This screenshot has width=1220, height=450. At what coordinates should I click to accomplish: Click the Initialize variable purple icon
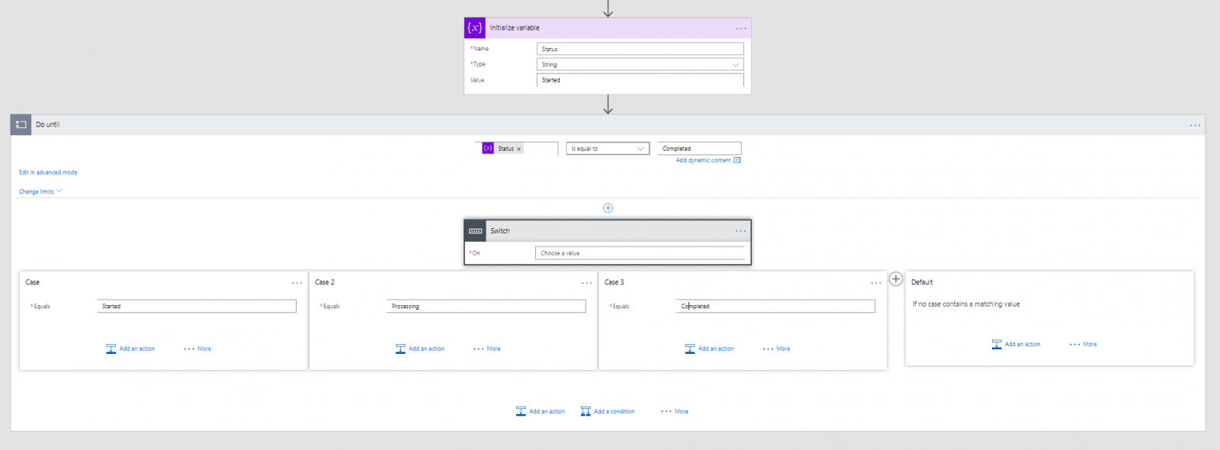475,28
